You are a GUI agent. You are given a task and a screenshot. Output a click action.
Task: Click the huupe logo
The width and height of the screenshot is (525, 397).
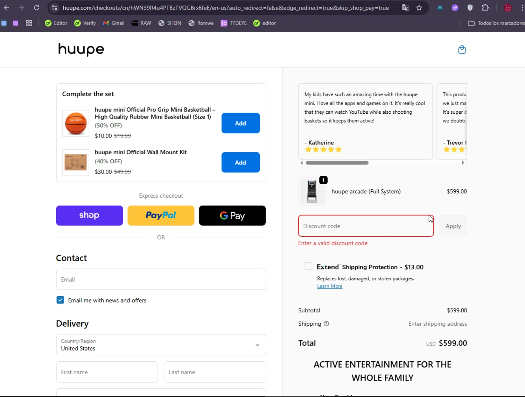tap(81, 49)
